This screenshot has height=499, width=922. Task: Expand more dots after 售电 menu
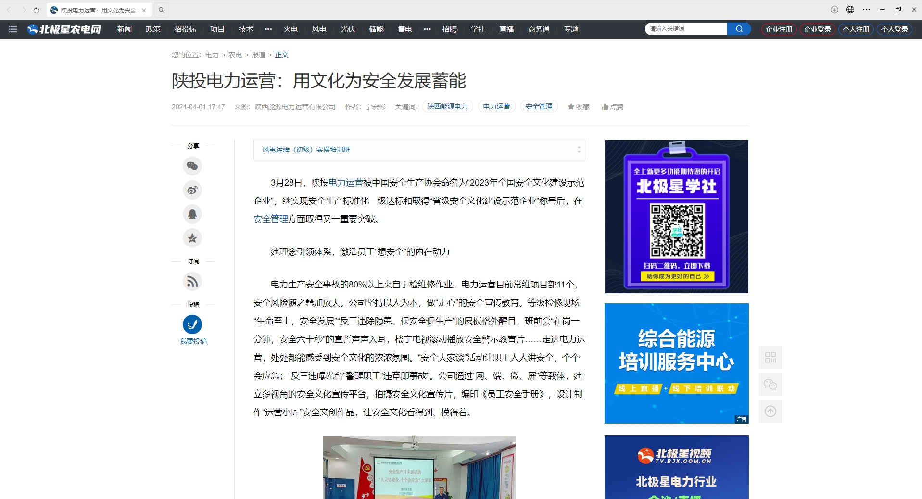tap(427, 29)
